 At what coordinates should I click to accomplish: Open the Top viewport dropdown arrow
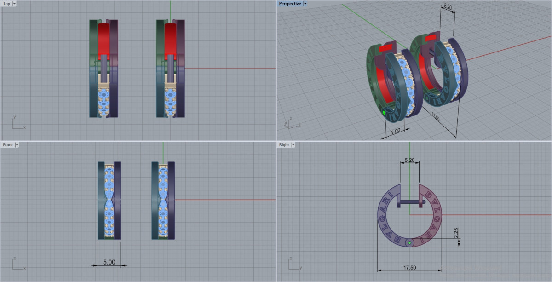point(14,4)
